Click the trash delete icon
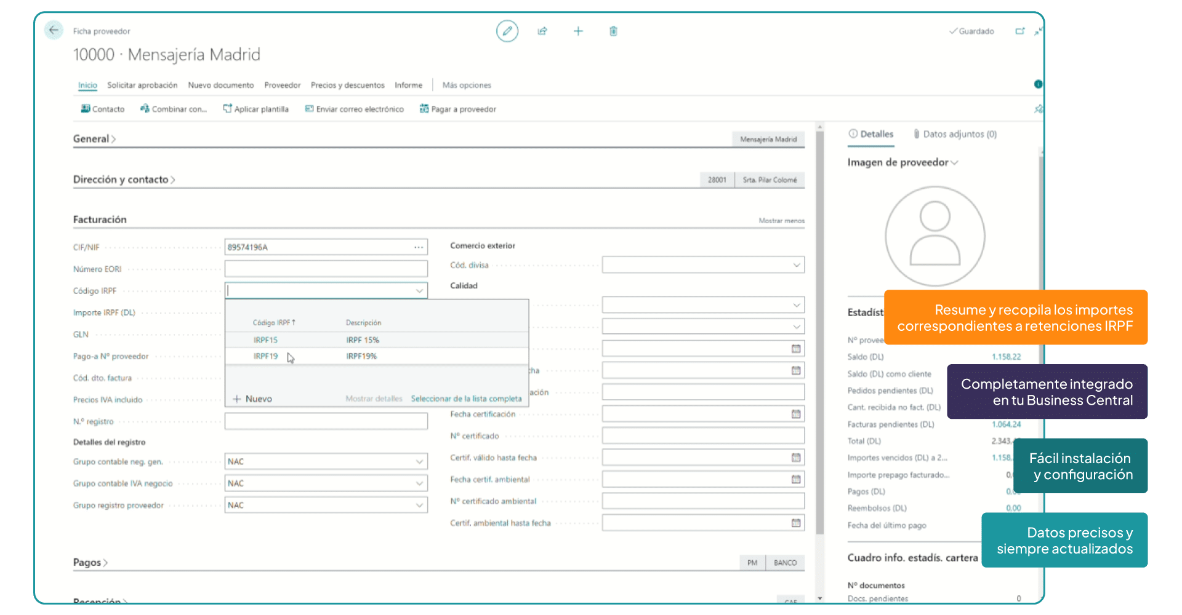Image resolution: width=1182 pixels, height=615 pixels. pos(613,31)
